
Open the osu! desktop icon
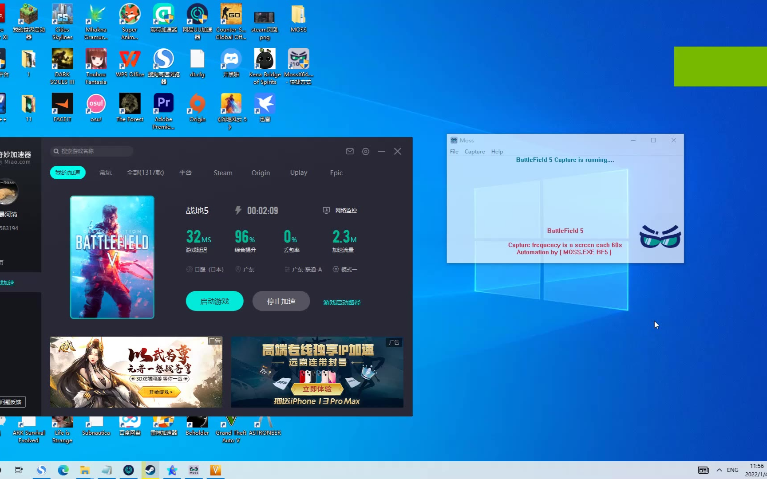tap(96, 108)
